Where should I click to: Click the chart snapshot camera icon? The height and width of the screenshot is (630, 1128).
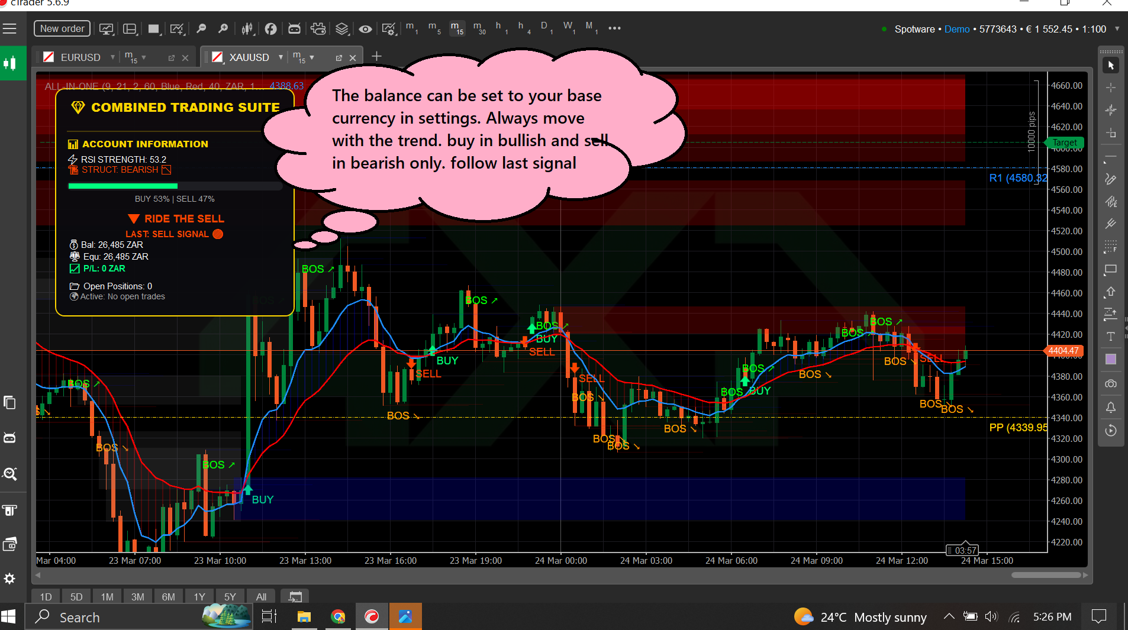[1110, 384]
